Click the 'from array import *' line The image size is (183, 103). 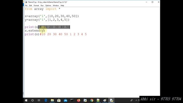pos(43,9)
